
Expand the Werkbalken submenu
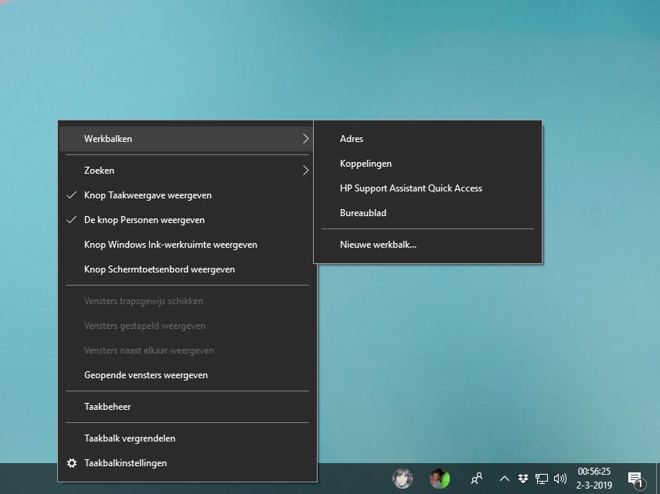[187, 139]
